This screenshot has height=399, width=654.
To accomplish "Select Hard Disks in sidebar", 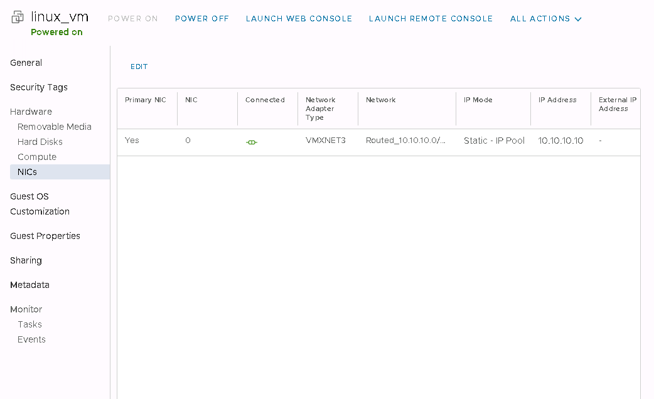I will 40,142.
